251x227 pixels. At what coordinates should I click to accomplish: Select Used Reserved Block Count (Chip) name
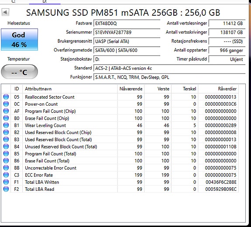tap(58, 132)
